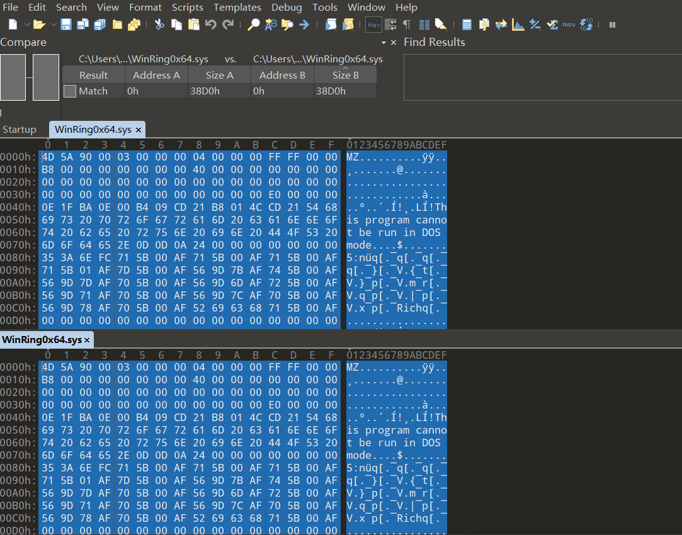Switch to the Startup tab
Screen dimensions: 682x535
point(20,130)
